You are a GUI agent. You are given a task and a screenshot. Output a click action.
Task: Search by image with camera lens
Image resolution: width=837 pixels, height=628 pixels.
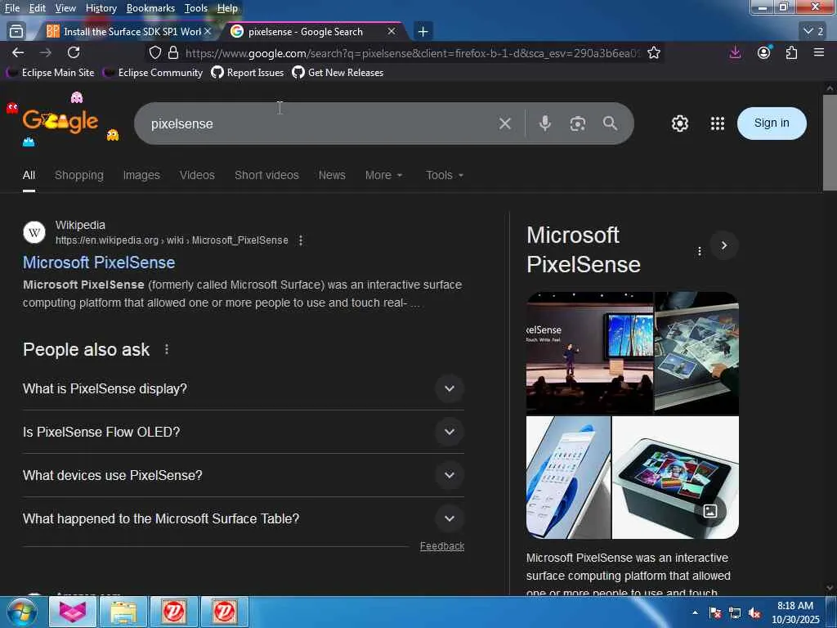tap(578, 124)
